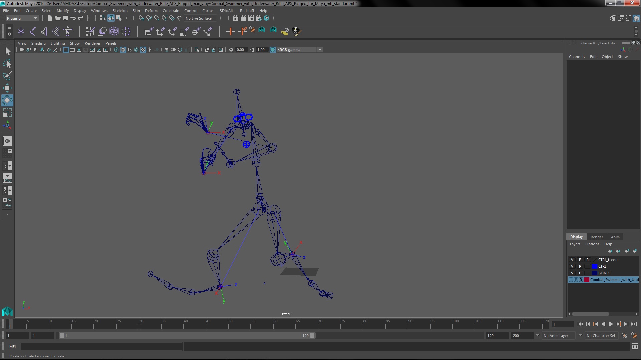Choose the Paint selection tool
The height and width of the screenshot is (360, 641).
[7, 76]
